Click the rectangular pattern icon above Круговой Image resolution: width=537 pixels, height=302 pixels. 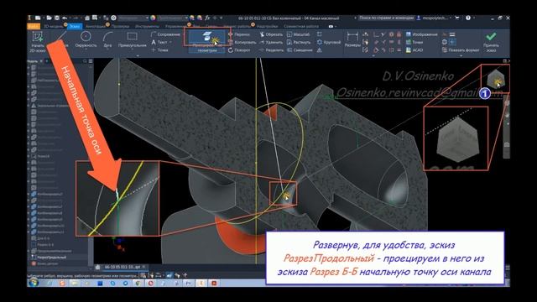(x=319, y=34)
